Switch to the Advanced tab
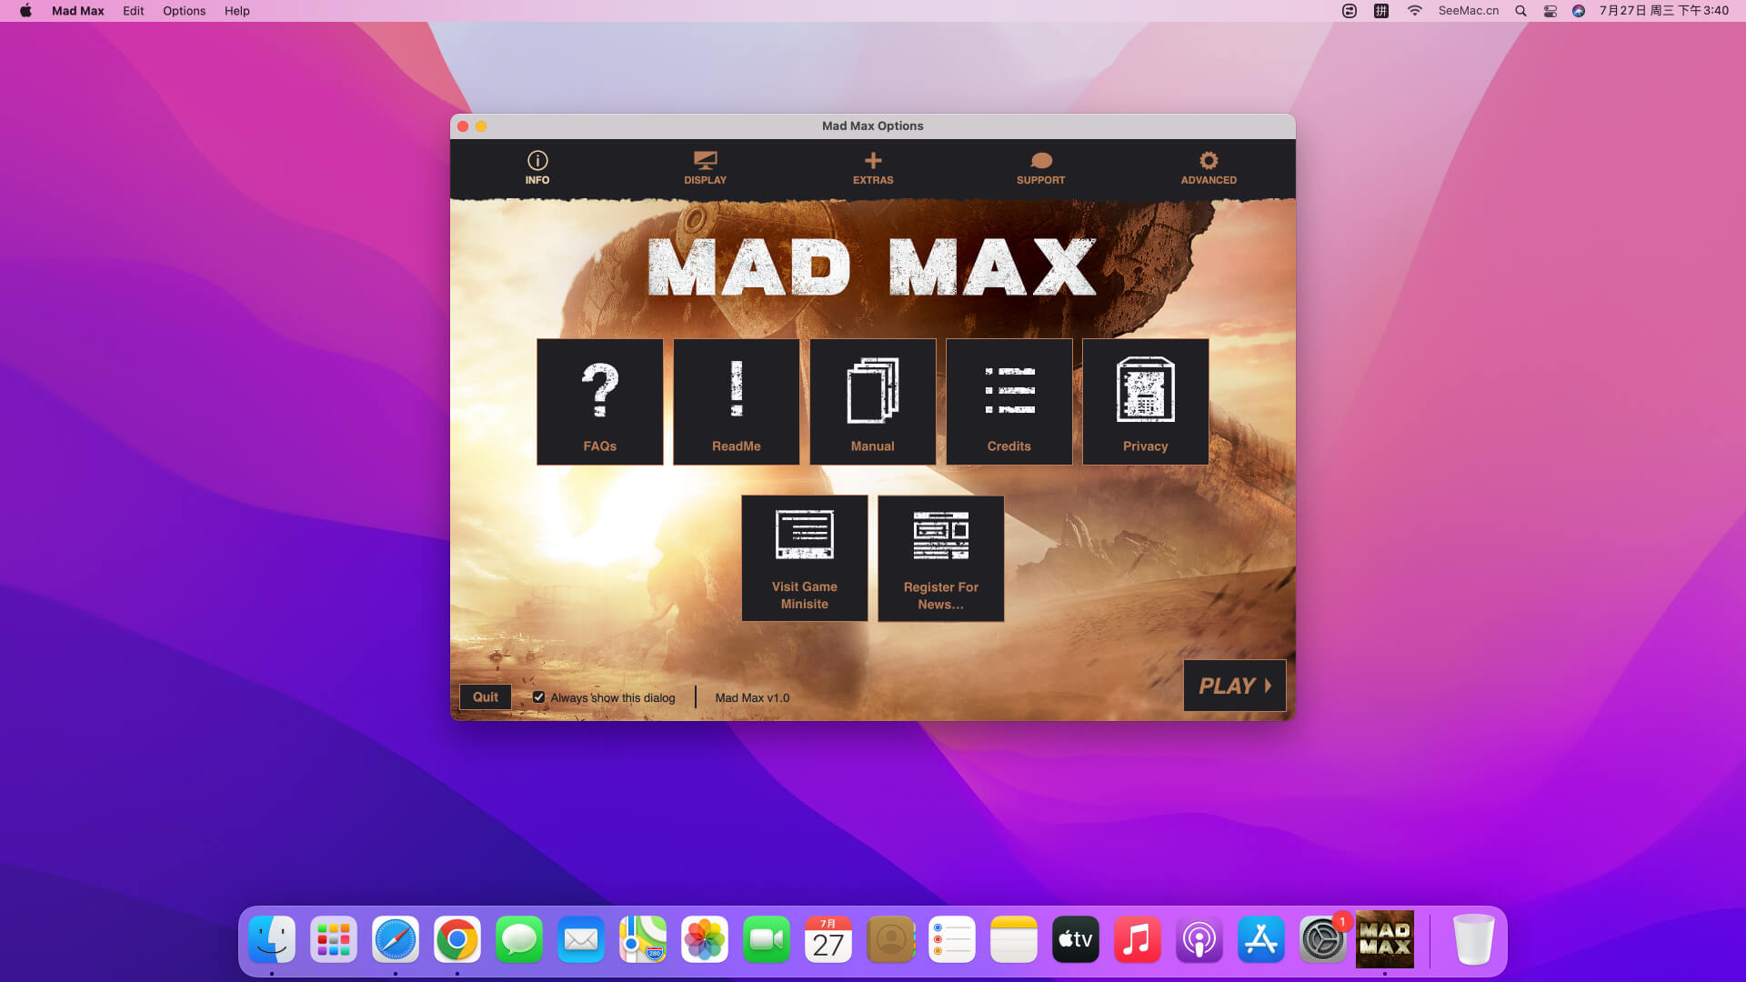Image resolution: width=1746 pixels, height=982 pixels. pos(1209,168)
